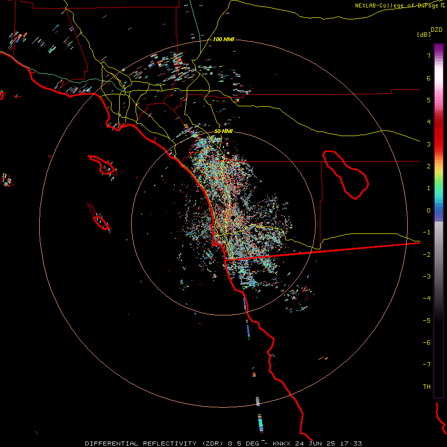This screenshot has height=447, width=447.
Task: Click the 7 dB mark on color scale
Action: point(429,56)
